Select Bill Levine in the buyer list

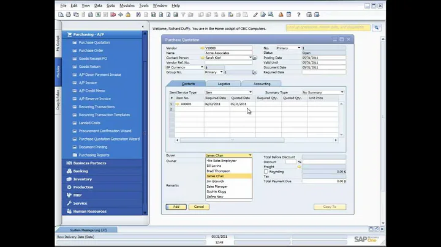228,166
